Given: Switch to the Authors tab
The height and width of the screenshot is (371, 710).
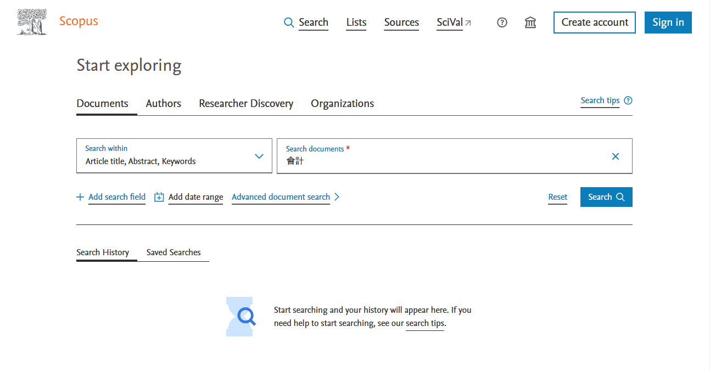Looking at the screenshot, I should [x=164, y=104].
